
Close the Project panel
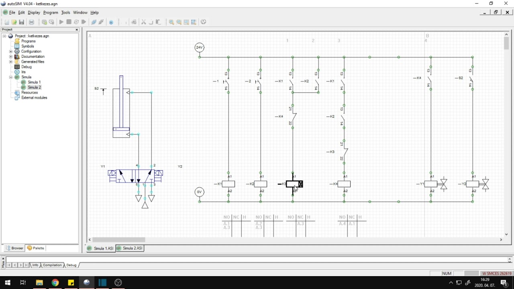[x=77, y=30]
